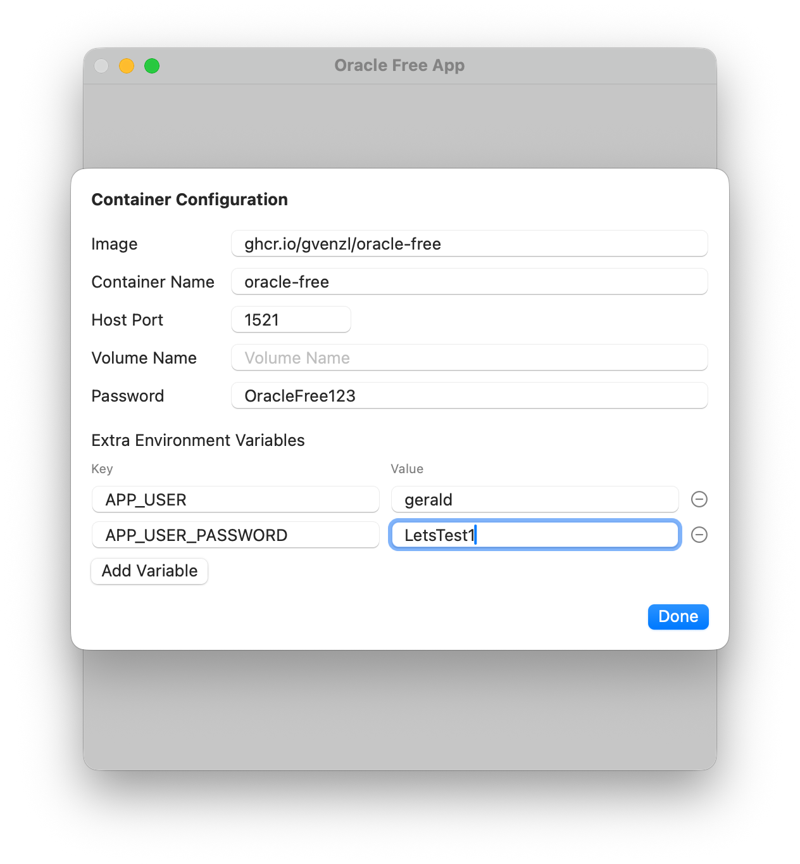Remove the APP_USER variable row
Image resolution: width=800 pixels, height=864 pixels.
pyautogui.click(x=699, y=499)
